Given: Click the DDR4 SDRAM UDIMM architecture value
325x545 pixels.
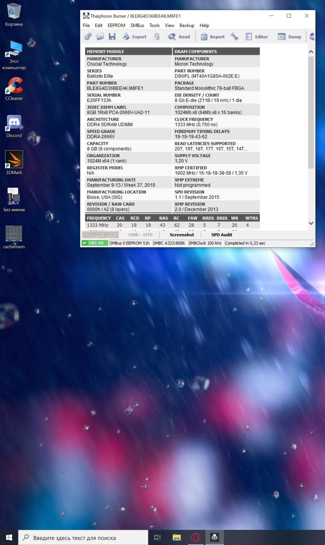Looking at the screenshot, I should click(x=110, y=125).
